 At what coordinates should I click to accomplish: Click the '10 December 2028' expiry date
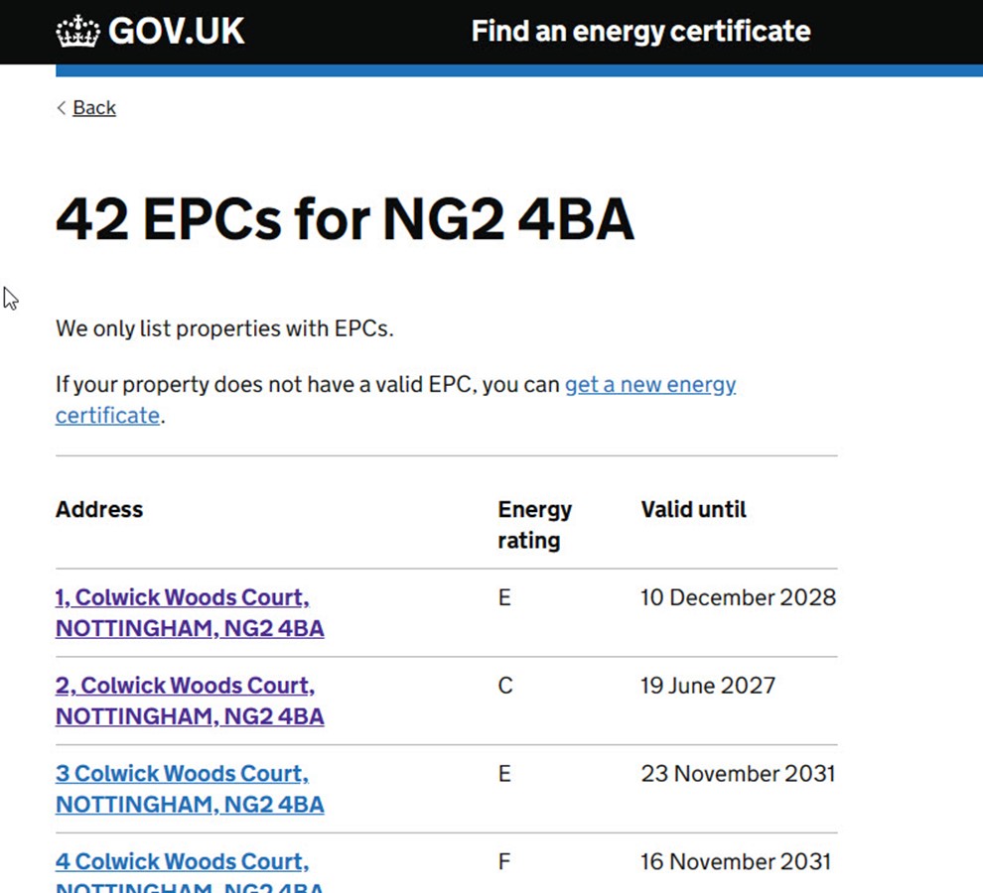(x=738, y=598)
